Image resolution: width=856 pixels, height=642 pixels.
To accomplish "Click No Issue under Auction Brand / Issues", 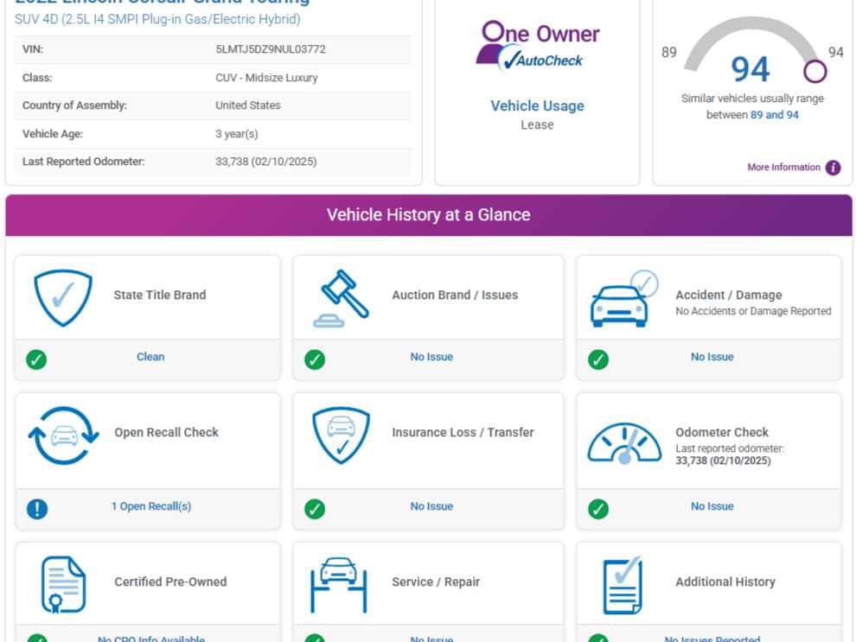I will (431, 357).
